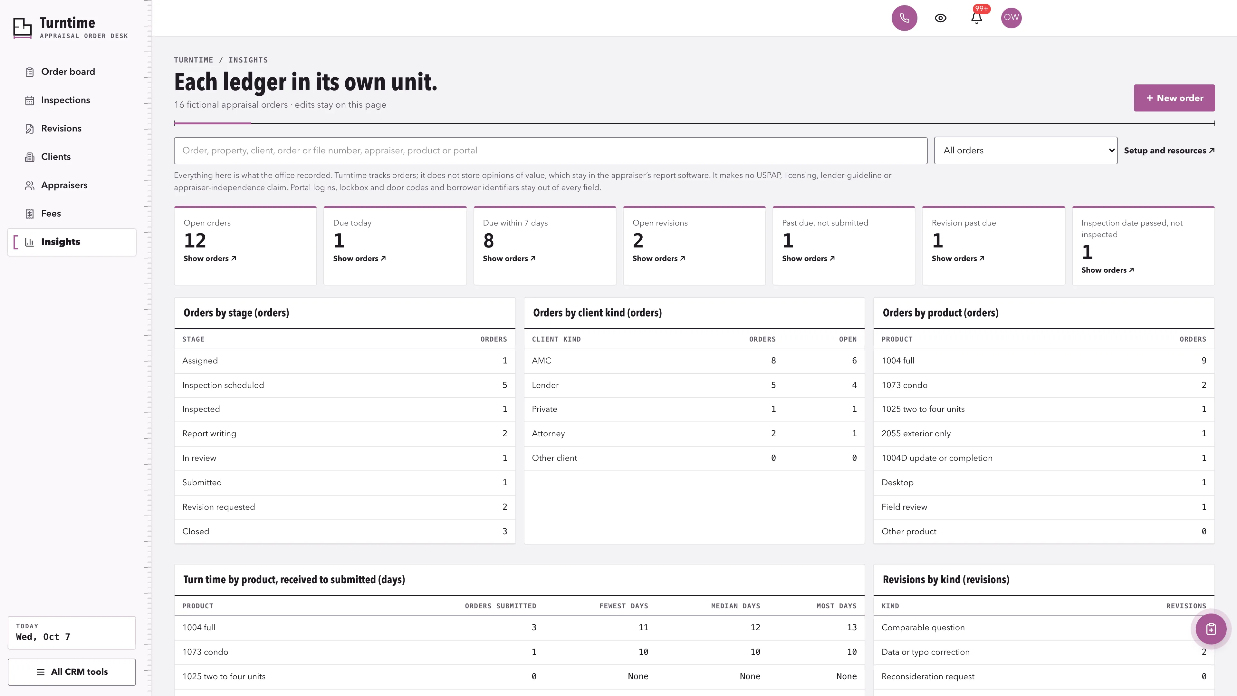Click the 'AMC' client kind row
1237x696 pixels.
[695, 361]
